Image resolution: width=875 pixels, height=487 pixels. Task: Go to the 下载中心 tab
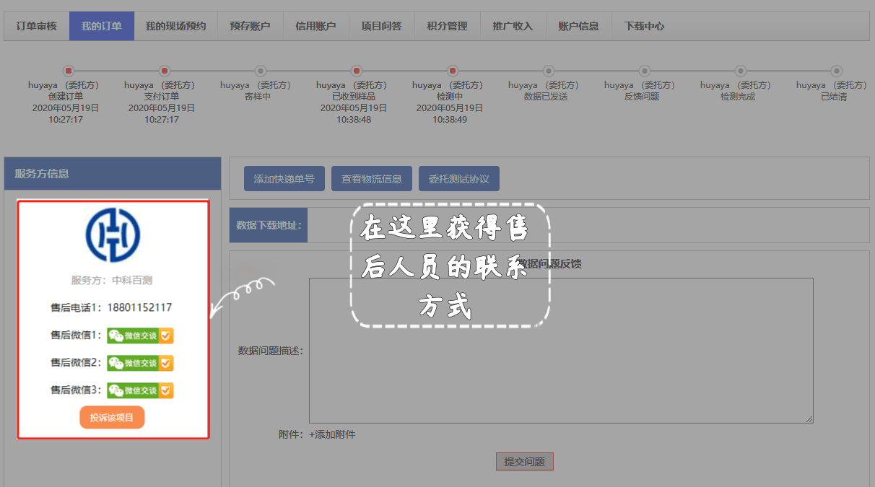pyautogui.click(x=644, y=26)
